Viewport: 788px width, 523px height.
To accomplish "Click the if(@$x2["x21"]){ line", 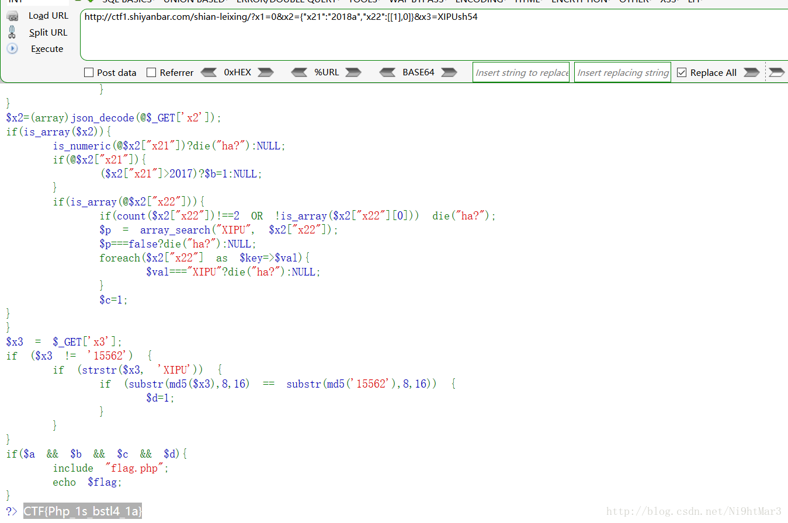I will pyautogui.click(x=99, y=160).
